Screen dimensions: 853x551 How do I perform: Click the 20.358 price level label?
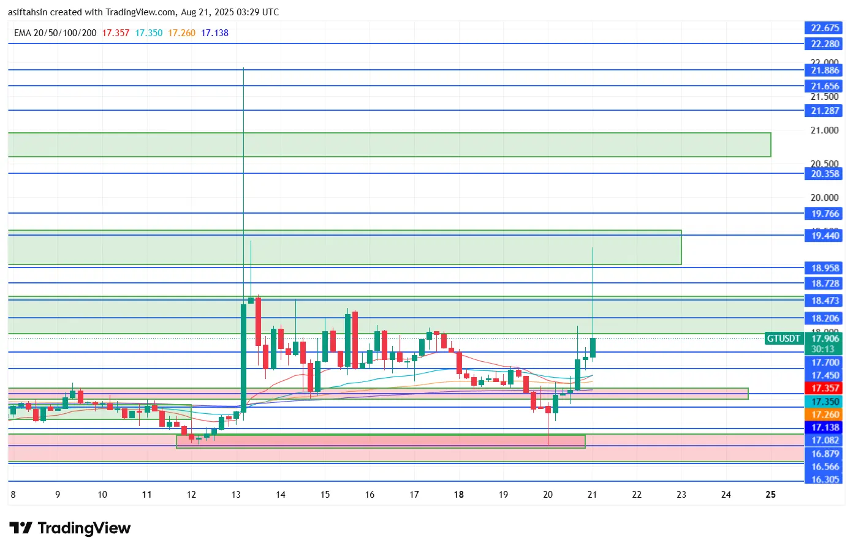(x=824, y=174)
